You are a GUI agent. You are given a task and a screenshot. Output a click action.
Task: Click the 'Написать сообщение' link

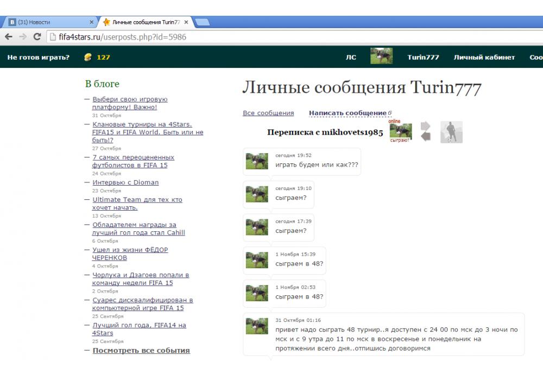click(x=348, y=113)
